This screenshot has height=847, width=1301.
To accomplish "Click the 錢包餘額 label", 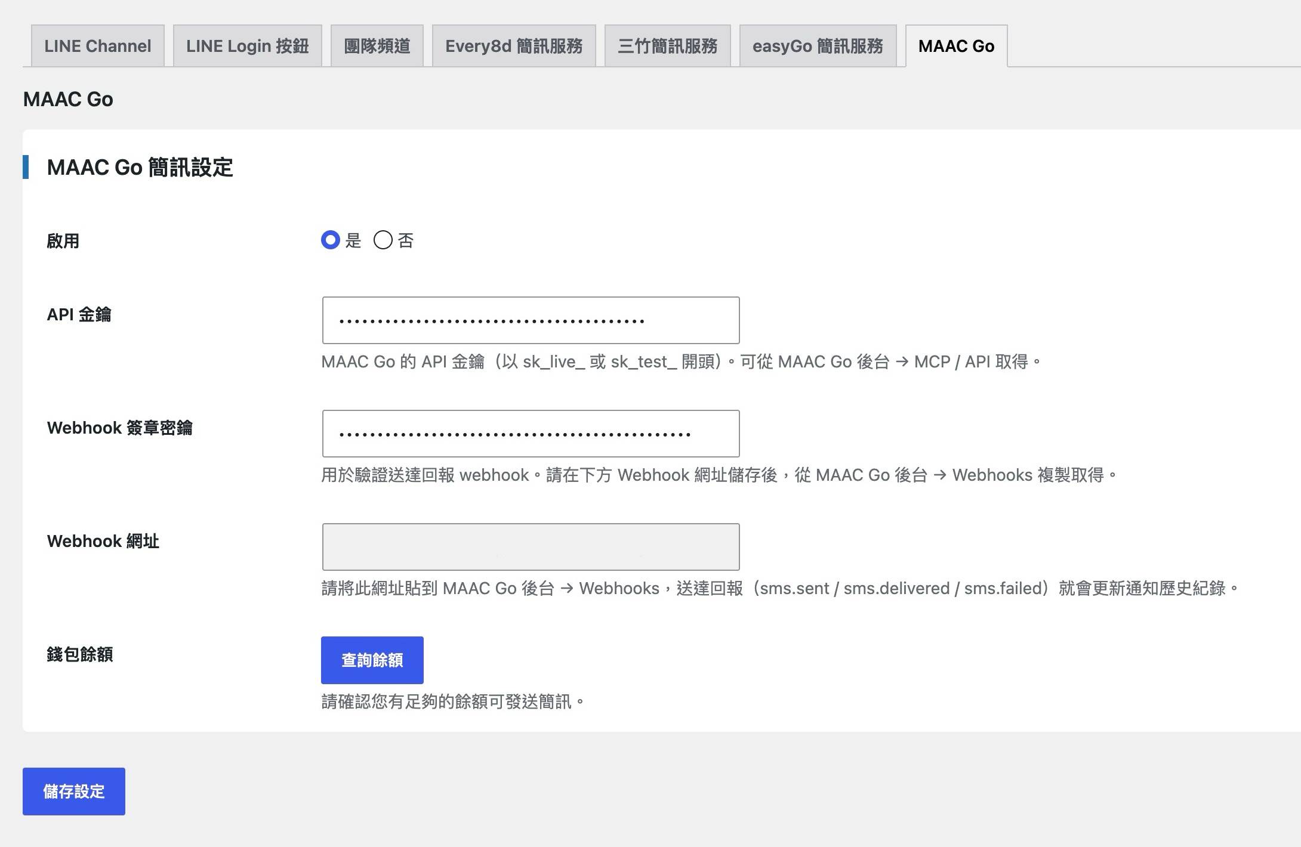I will coord(79,654).
